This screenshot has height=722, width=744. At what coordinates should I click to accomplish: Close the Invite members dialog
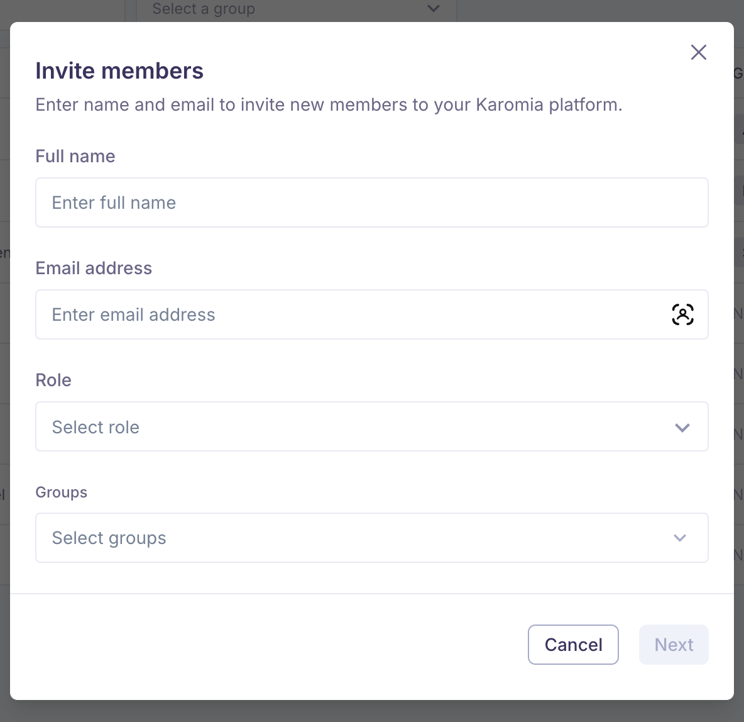698,52
